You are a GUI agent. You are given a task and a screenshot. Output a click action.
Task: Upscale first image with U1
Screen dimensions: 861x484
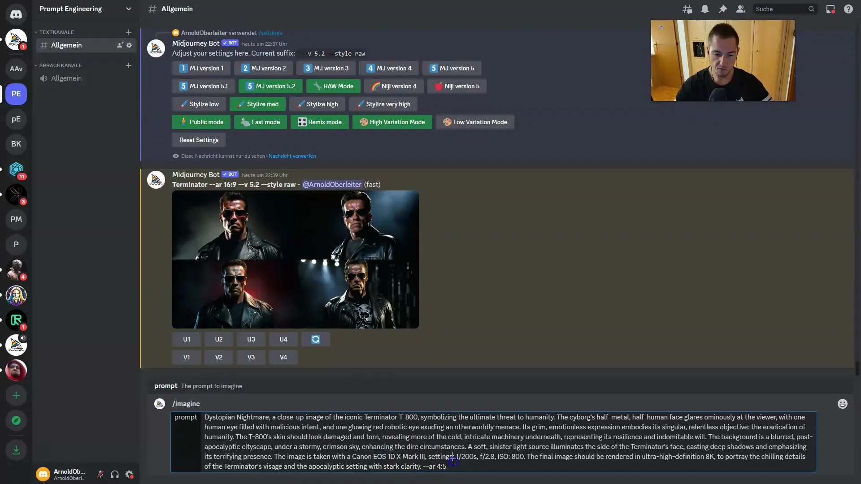click(187, 339)
